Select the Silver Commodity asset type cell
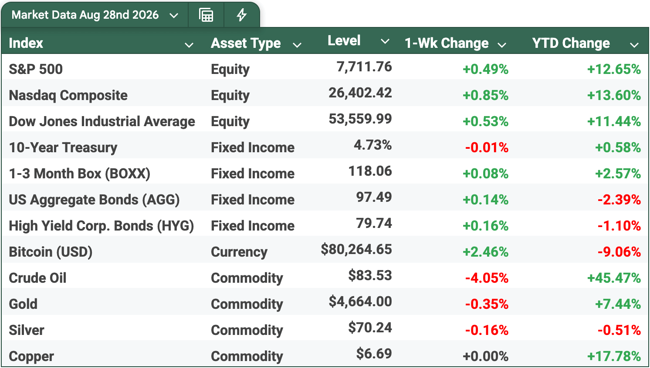 247,330
